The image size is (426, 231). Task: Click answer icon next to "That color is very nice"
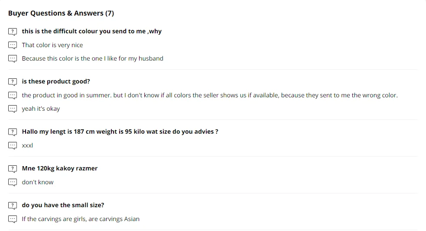[13, 45]
